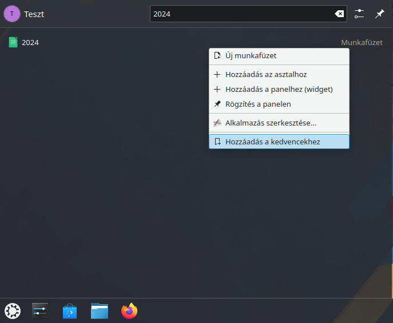This screenshot has height=323, width=393.
Task: Click inside the search field containing 2024
Action: coord(248,14)
